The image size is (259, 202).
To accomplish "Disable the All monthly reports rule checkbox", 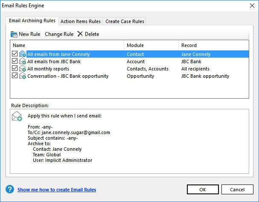I will tap(15, 69).
